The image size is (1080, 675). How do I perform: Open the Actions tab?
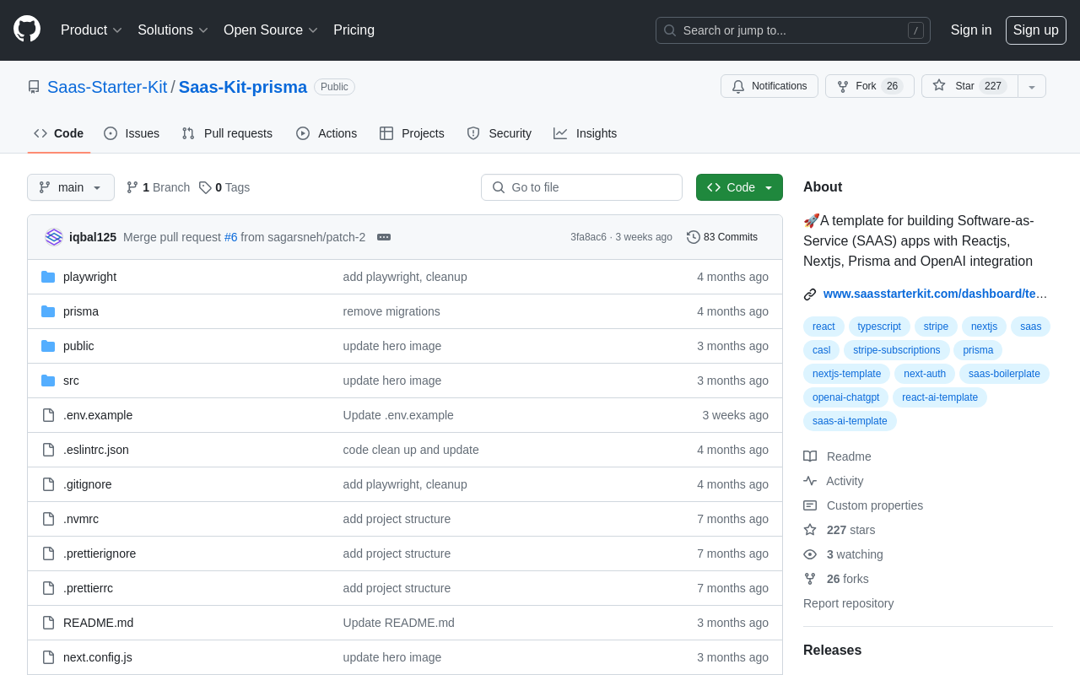pyautogui.click(x=327, y=133)
